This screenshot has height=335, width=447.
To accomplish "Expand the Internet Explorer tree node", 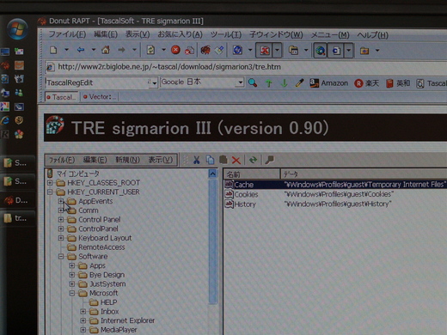I will click(83, 320).
